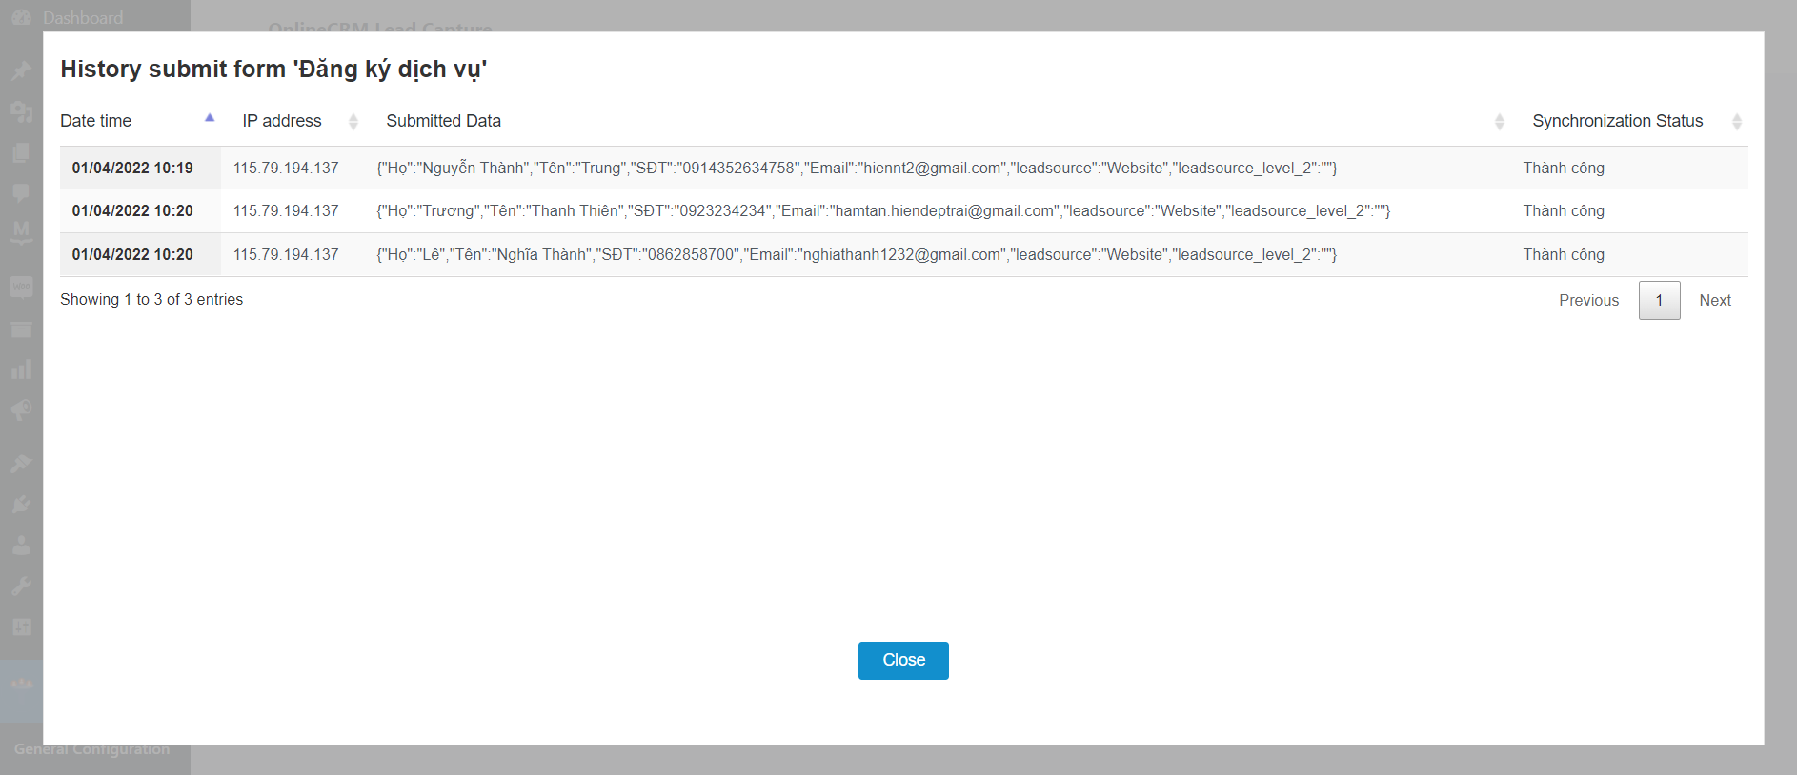1797x775 pixels.
Task: Click the Media icon in the sidebar
Action: click(21, 111)
